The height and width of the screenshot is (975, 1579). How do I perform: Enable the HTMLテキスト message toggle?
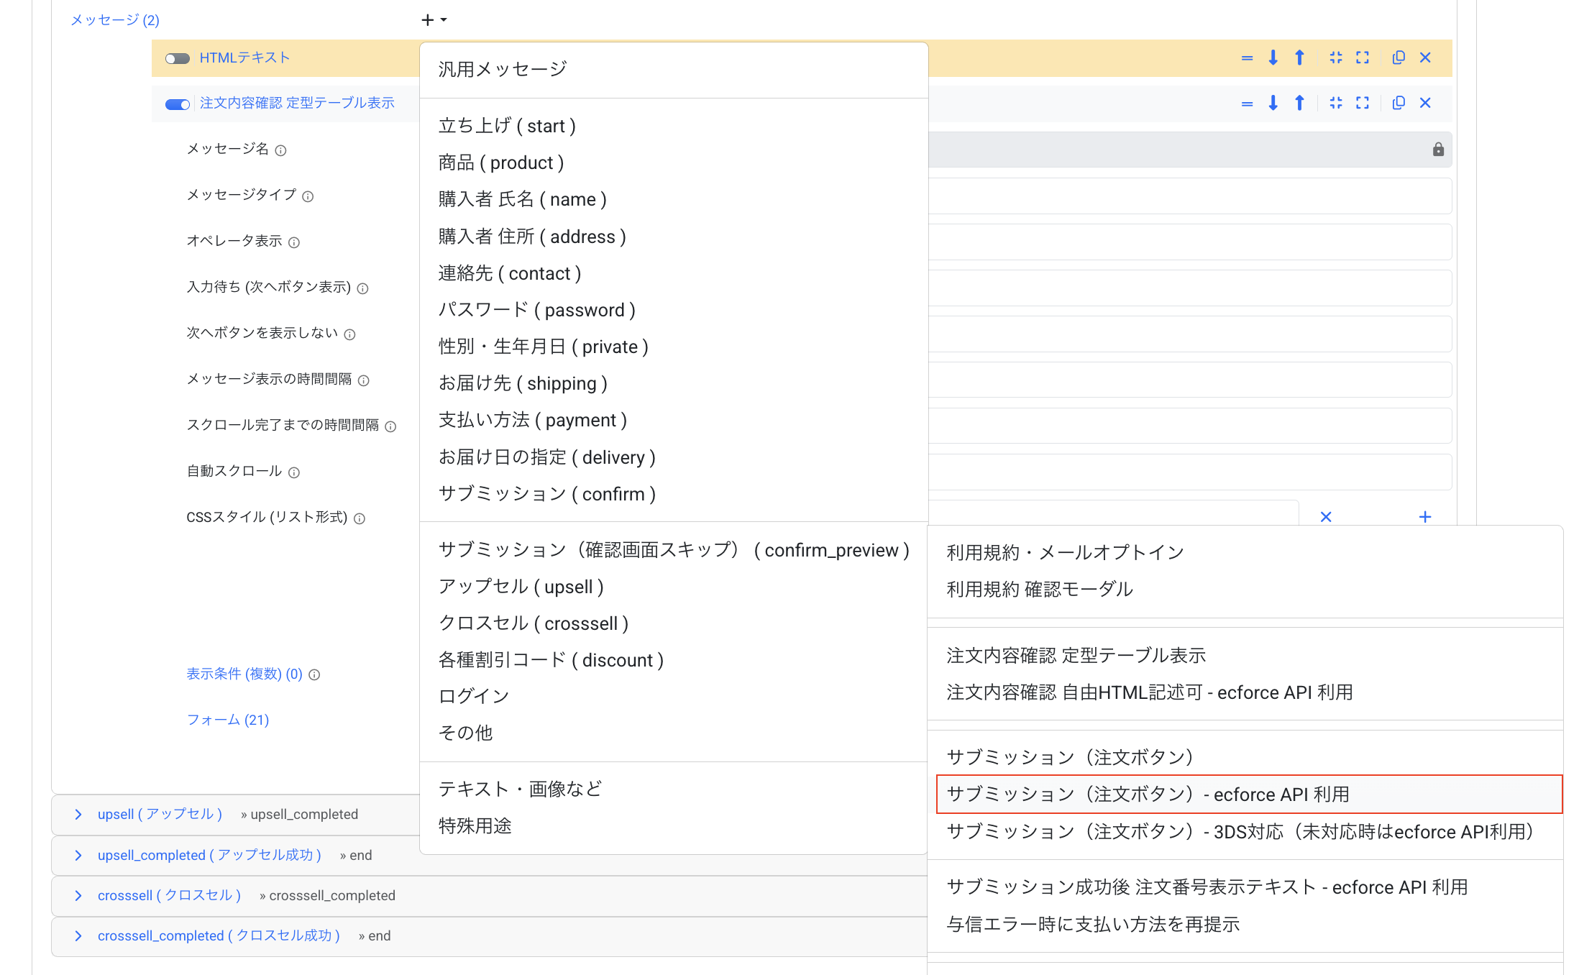click(177, 58)
